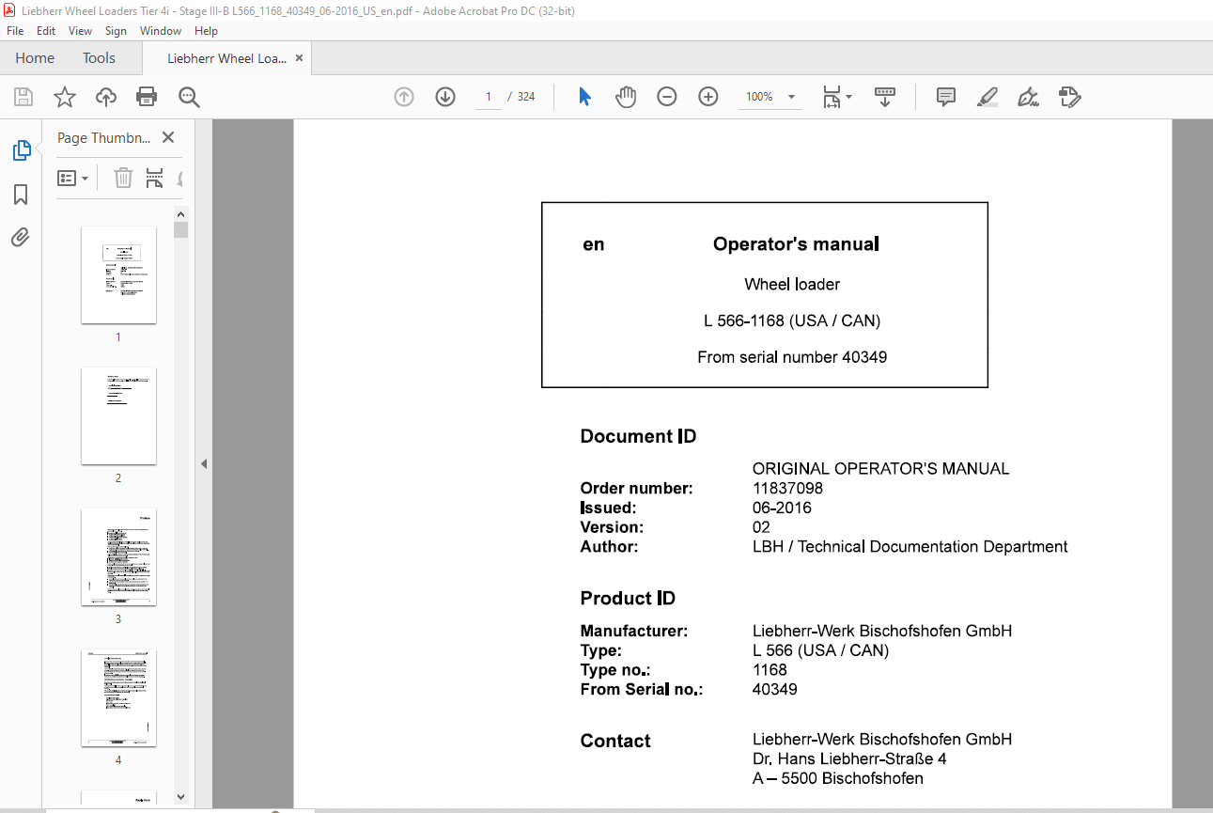Click the read mode keyboard icon
The width and height of the screenshot is (1213, 813).
(x=884, y=97)
